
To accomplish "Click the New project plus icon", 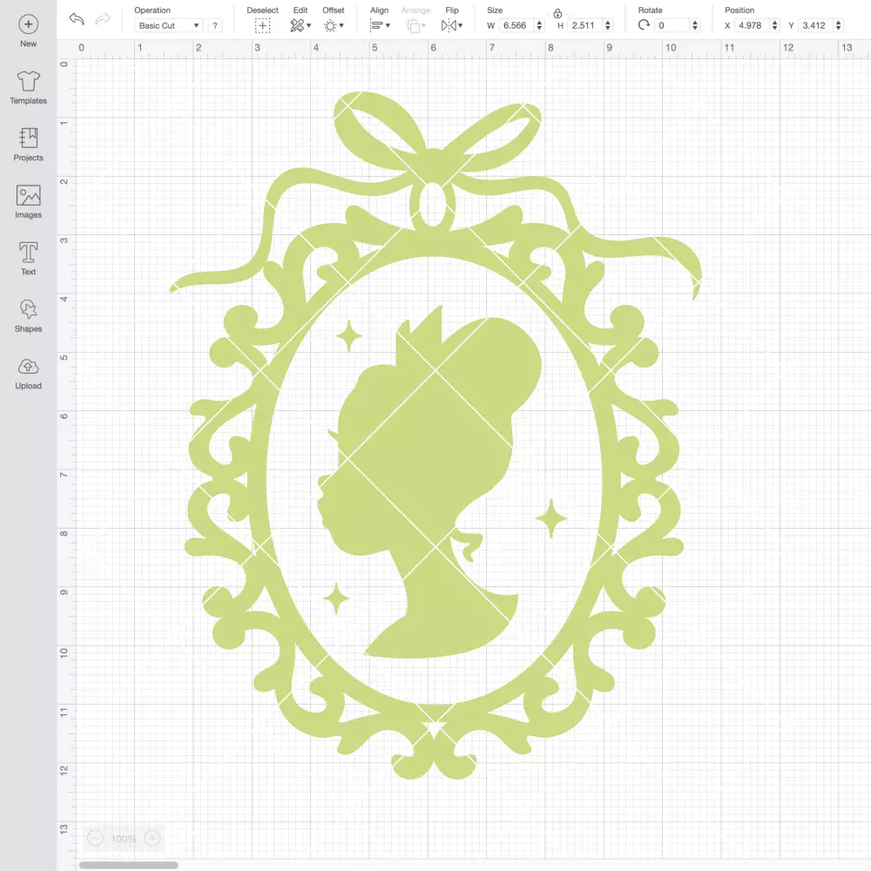I will click(29, 24).
